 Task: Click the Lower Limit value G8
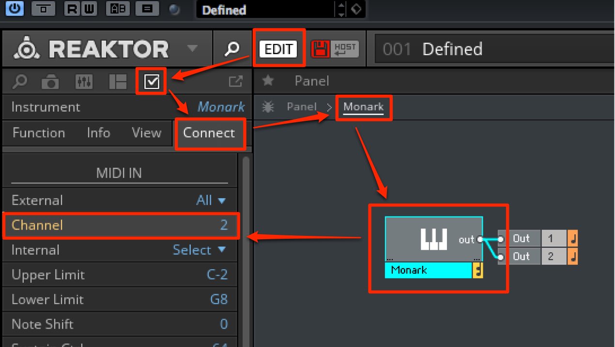tap(219, 299)
